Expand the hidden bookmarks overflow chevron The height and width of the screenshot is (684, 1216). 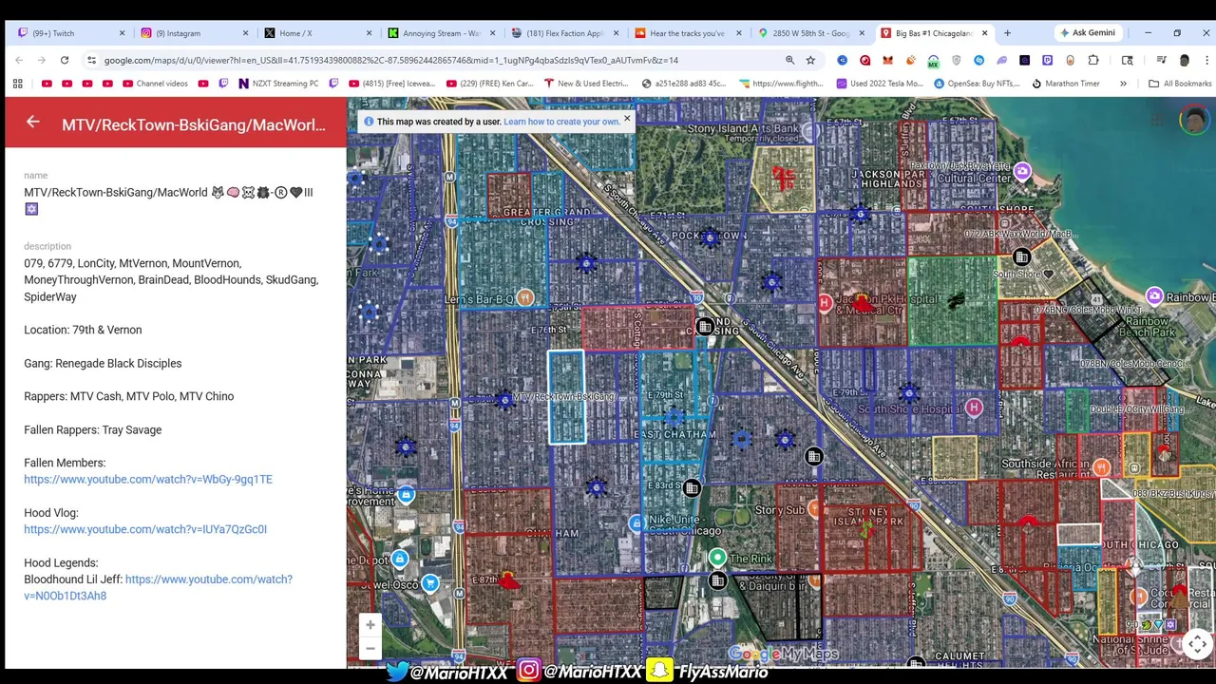1123,84
